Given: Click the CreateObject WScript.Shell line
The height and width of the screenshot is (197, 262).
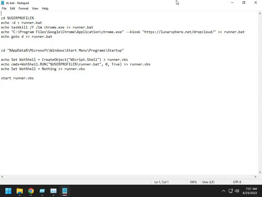Looking at the screenshot, I should (64, 60).
